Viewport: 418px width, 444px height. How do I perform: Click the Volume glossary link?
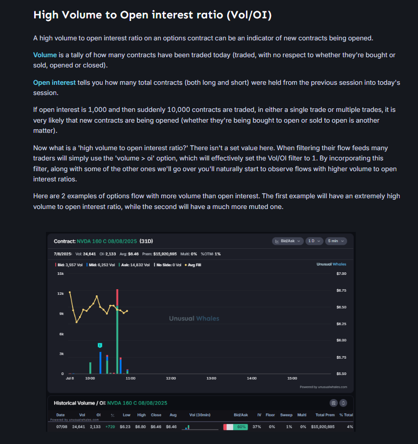(x=45, y=55)
